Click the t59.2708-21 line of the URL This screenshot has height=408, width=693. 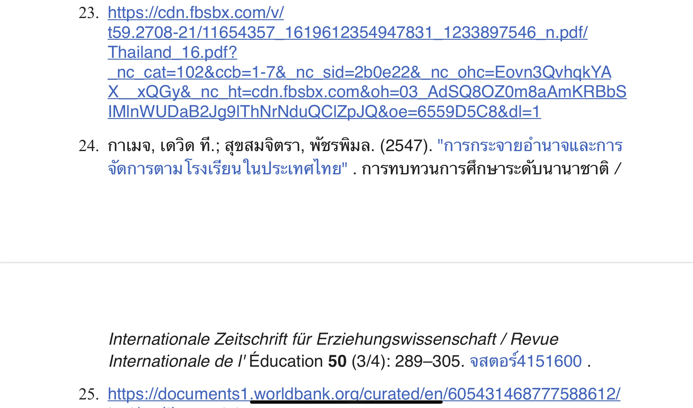tap(347, 33)
